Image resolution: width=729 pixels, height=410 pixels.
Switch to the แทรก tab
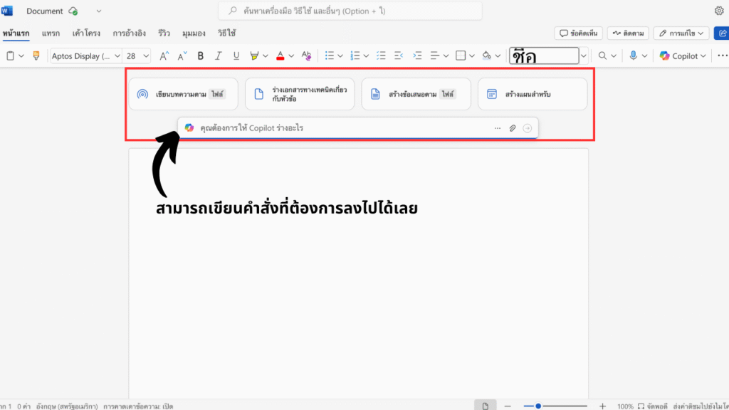coord(51,33)
